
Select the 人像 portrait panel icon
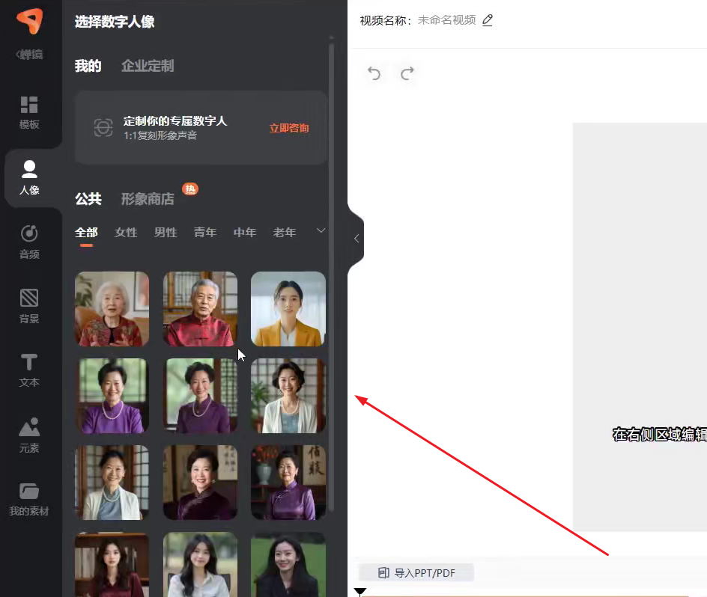pyautogui.click(x=30, y=178)
